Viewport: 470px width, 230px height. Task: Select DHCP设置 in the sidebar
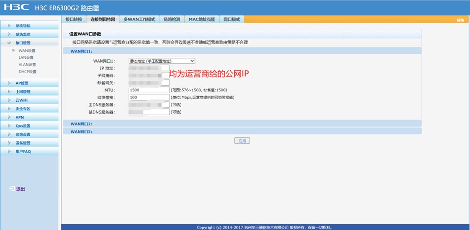[28, 72]
